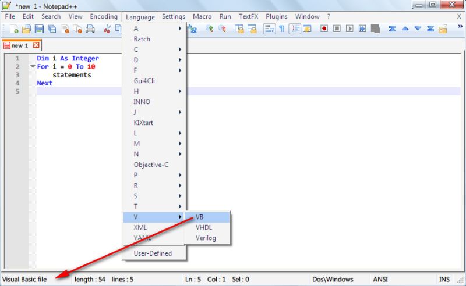Image resolution: width=466 pixels, height=286 pixels.
Task: Click the 'ANSI' encoding status entry
Action: point(380,280)
